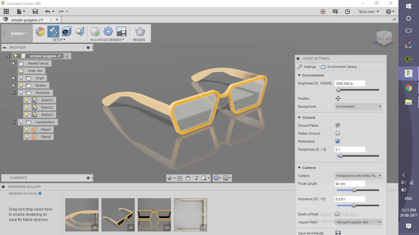Collapse the Sketches folder
Screen dimensions: 419x235
13,93
